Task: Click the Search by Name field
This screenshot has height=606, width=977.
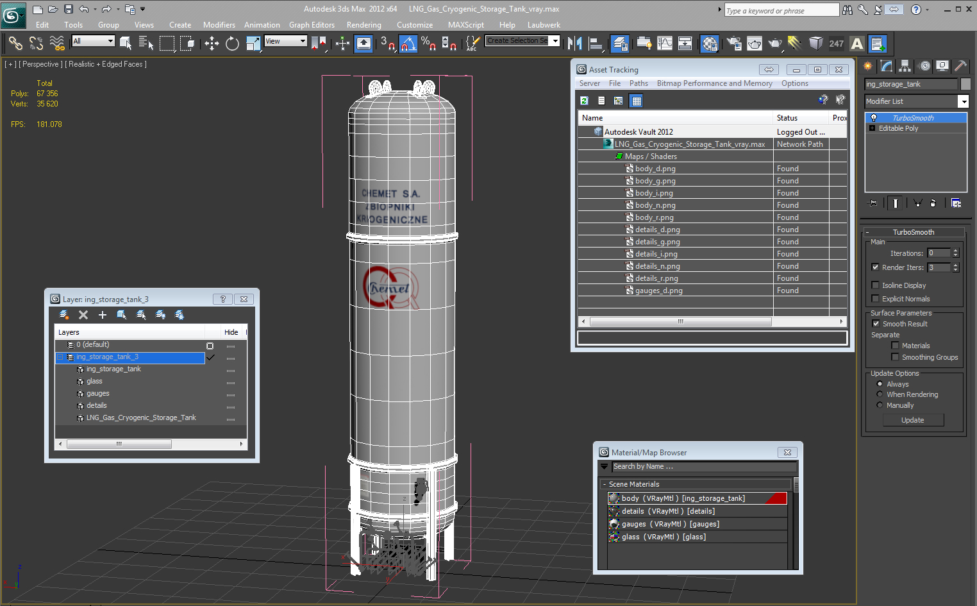Action: click(x=704, y=467)
